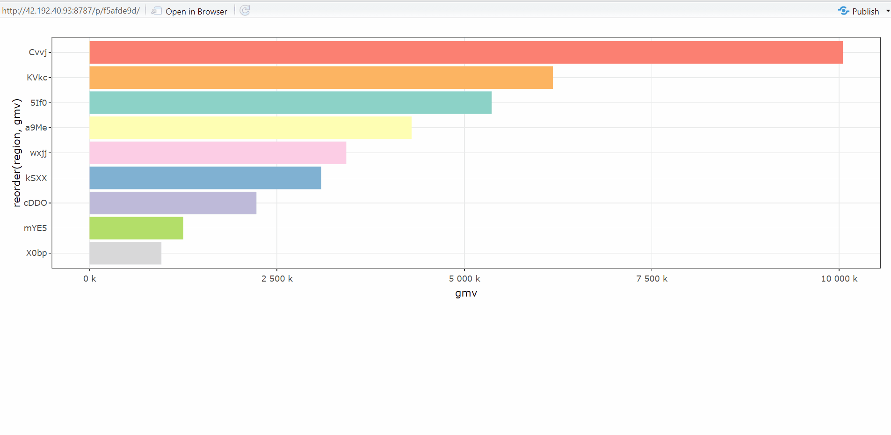Viewport: 891px width, 435px height.
Task: Select the gray X0bp bar
Action: tap(125, 253)
